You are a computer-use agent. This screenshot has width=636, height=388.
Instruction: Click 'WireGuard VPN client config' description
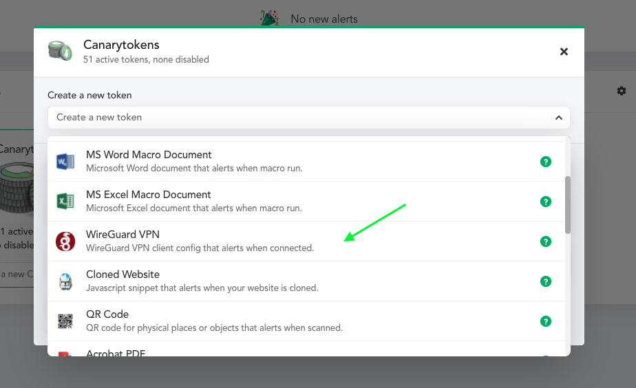click(x=200, y=248)
